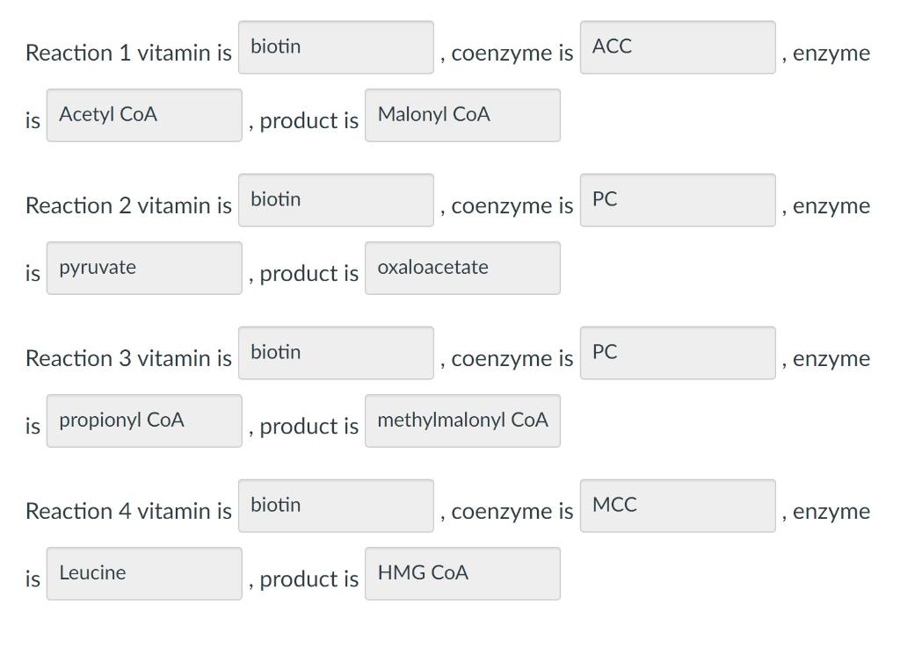
Task: Select the PC coenzyme field for Reaction 2
Action: click(x=677, y=200)
